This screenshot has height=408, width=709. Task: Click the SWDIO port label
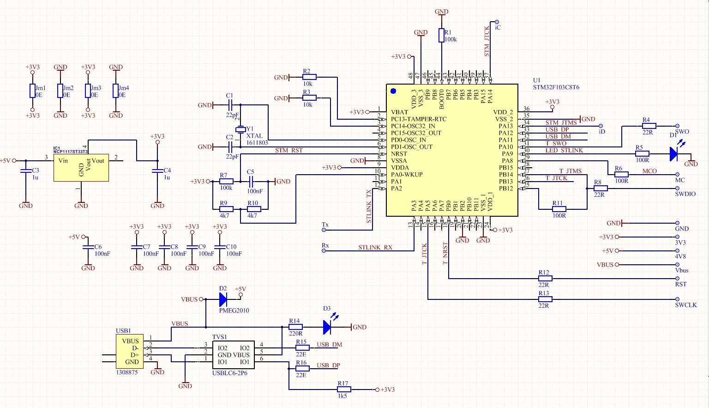point(685,194)
